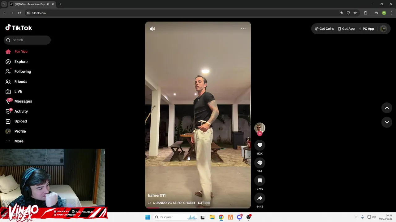
Task: View site information icon in address bar
Action: pyautogui.click(x=28, y=13)
